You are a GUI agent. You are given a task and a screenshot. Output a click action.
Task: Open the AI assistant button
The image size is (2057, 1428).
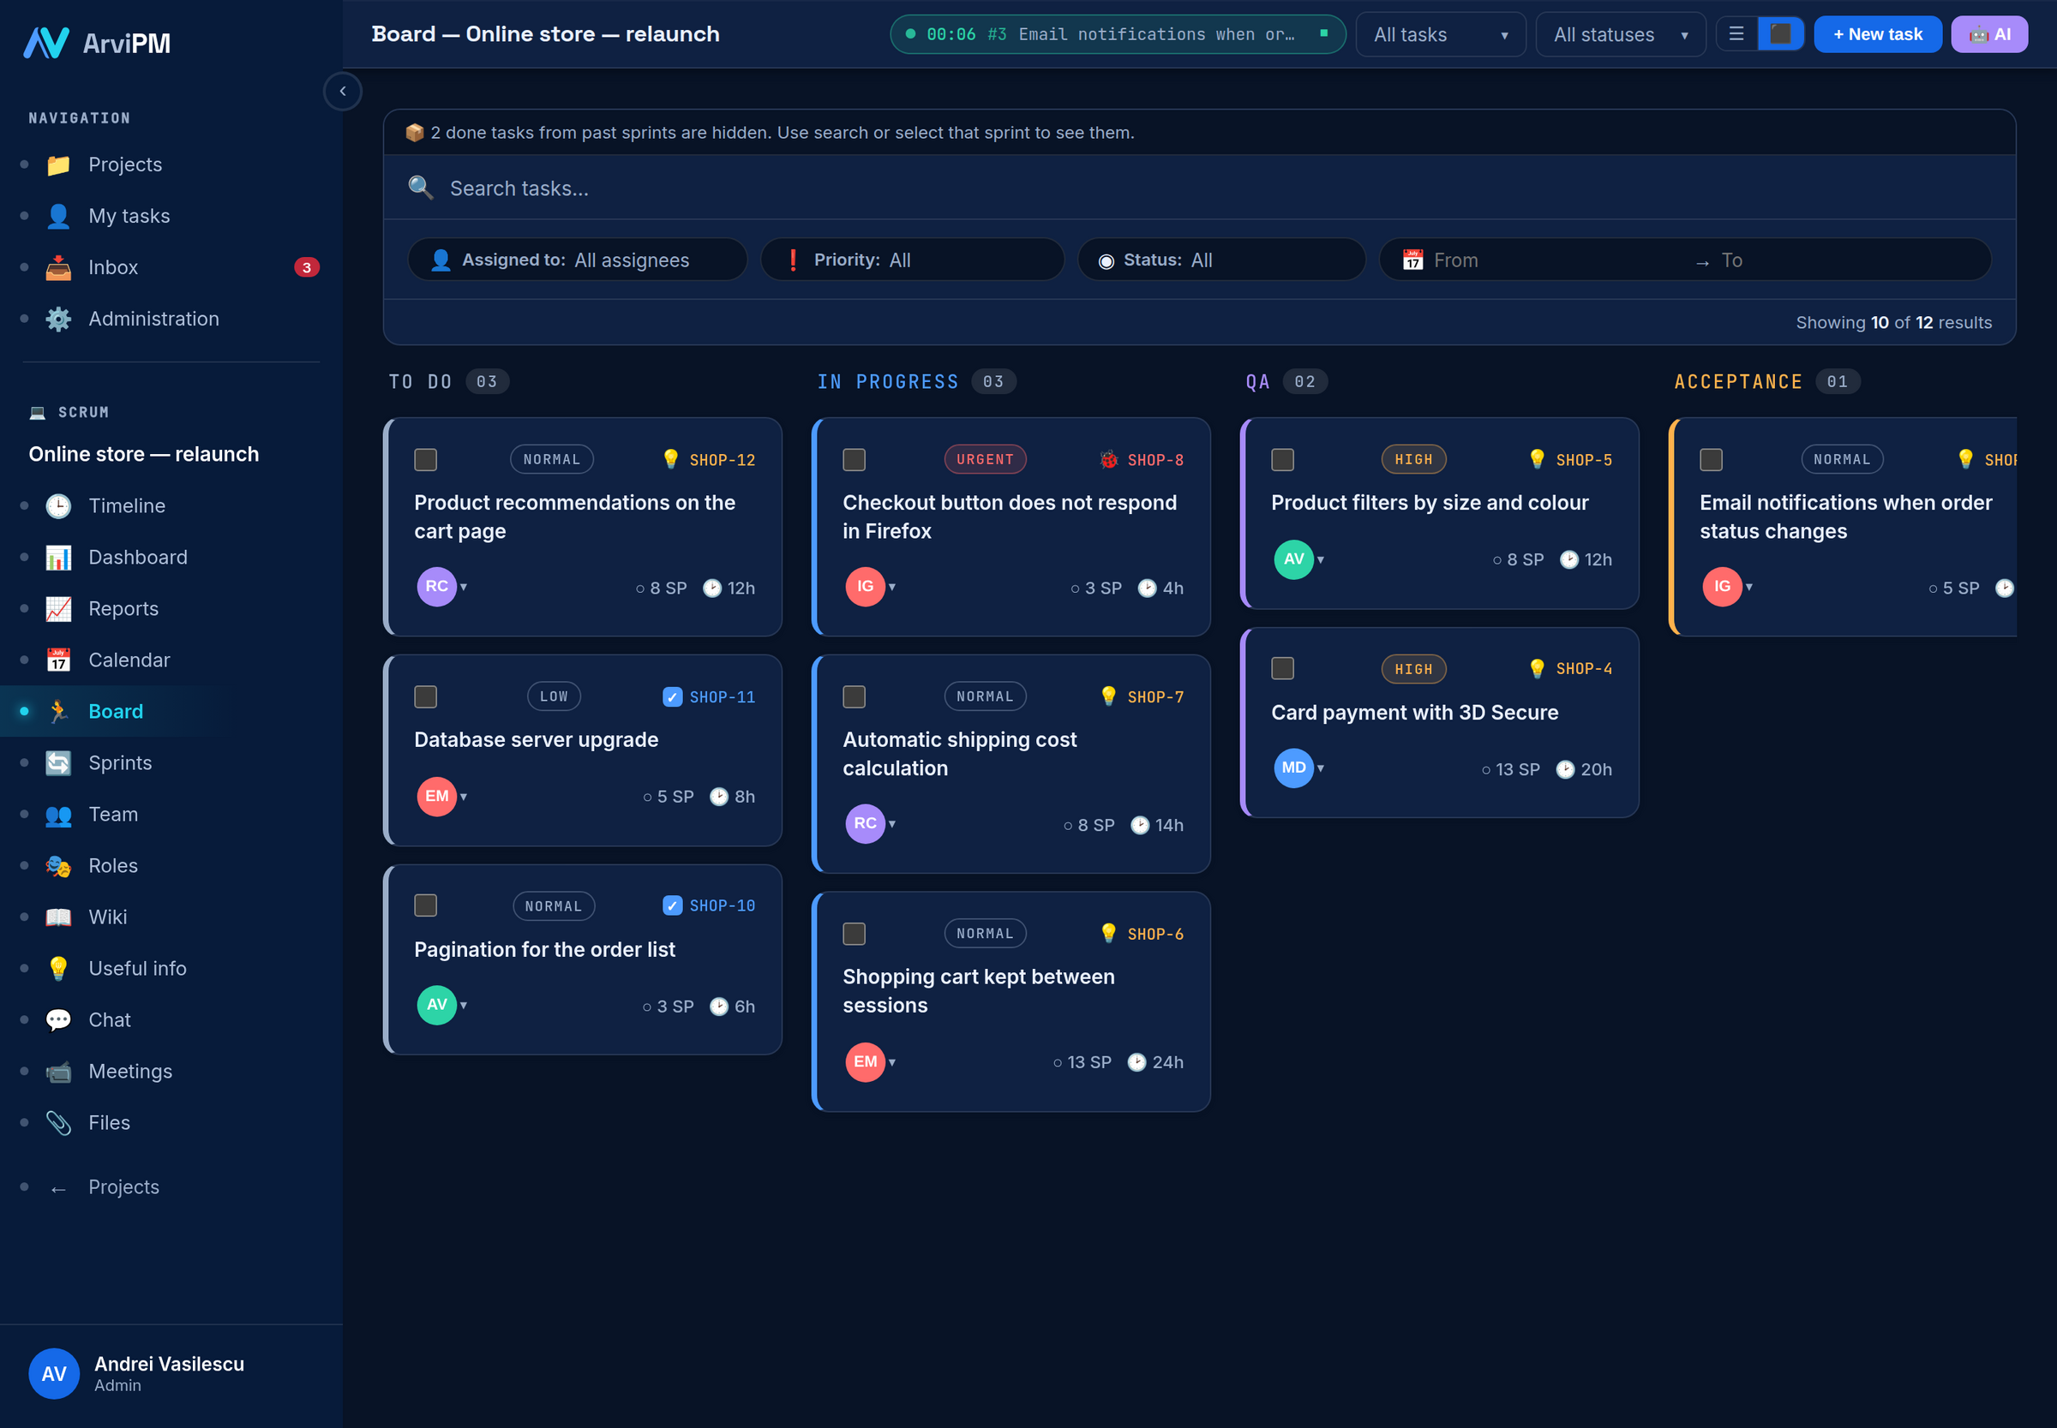pyautogui.click(x=1989, y=34)
